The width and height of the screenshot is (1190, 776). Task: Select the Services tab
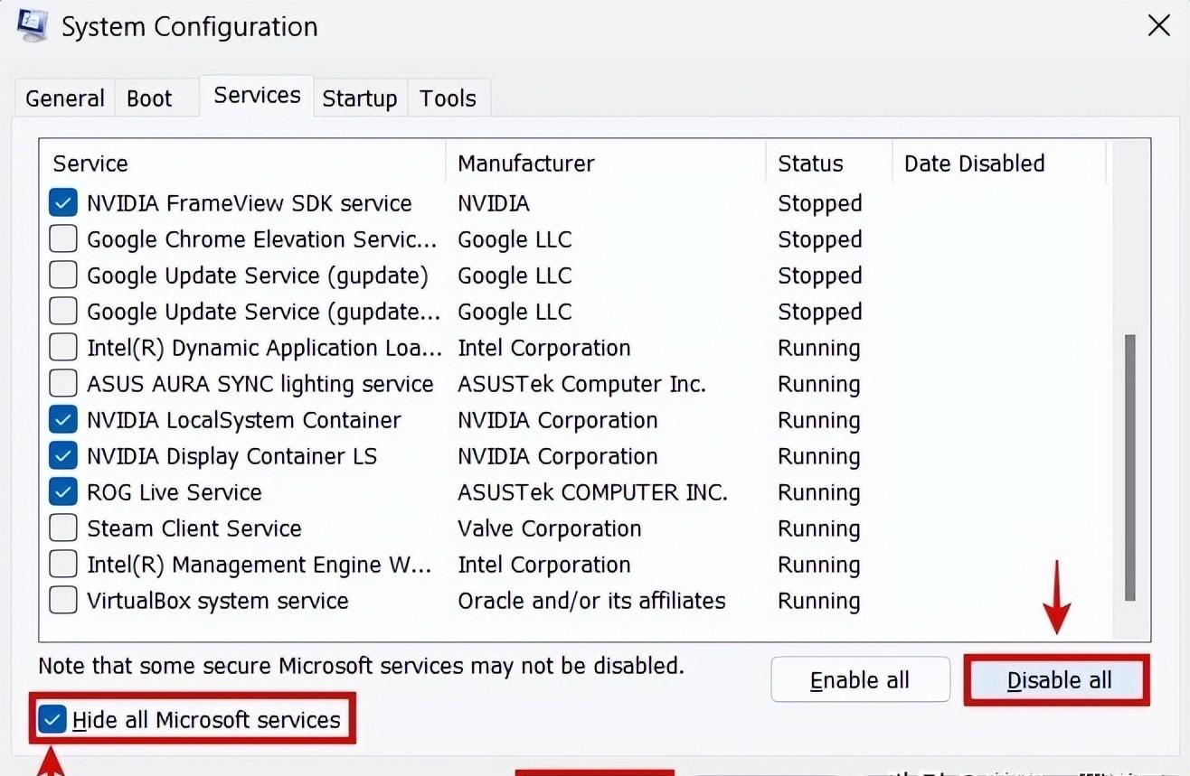click(x=257, y=95)
